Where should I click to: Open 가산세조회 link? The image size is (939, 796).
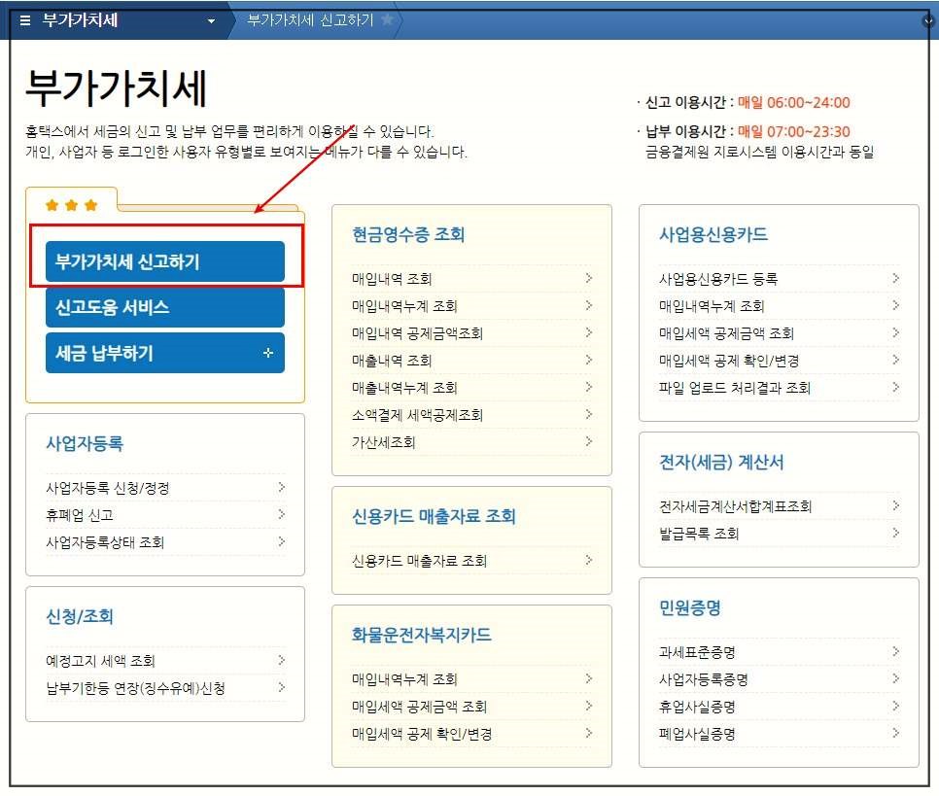tap(383, 442)
